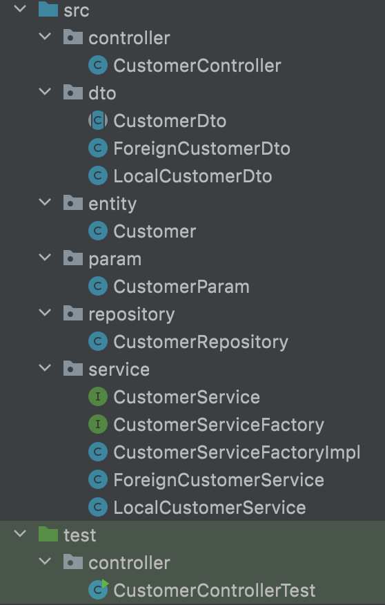Click the class icon beside CustomerController

point(98,65)
